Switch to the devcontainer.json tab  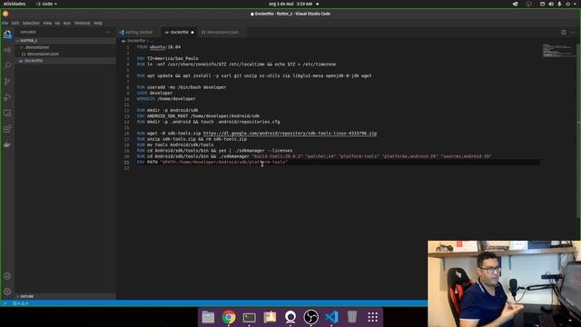[x=222, y=33]
